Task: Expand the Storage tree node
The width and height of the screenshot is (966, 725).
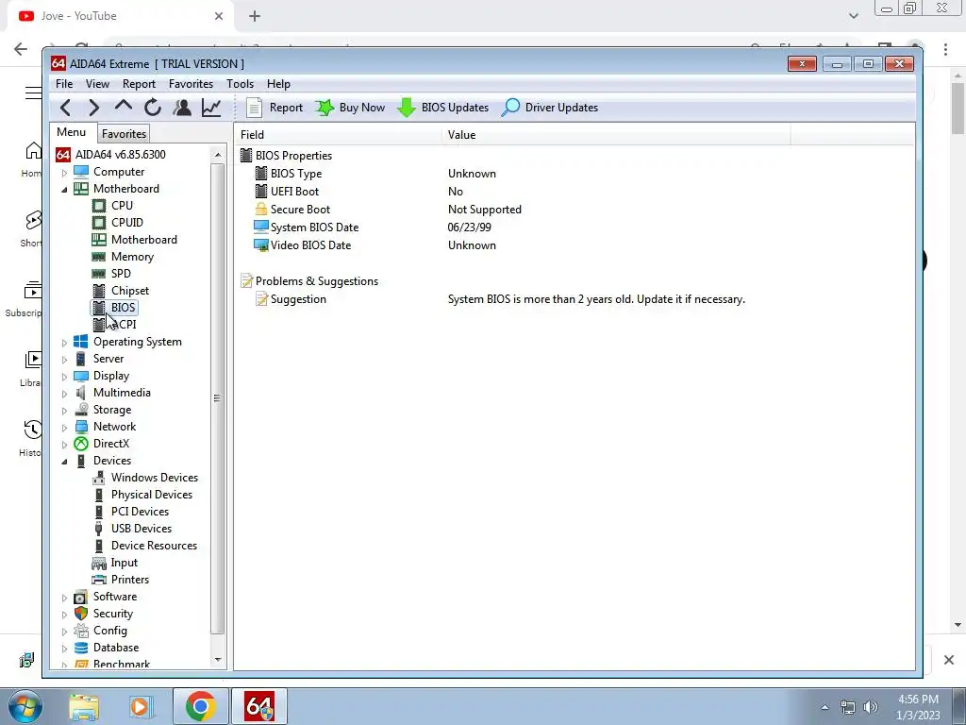Action: coord(64,411)
